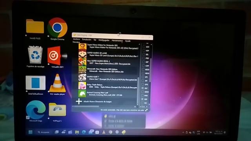The width and height of the screenshot is (251, 141).
Task: Open Settings gear from the taskbar
Action: [117, 132]
